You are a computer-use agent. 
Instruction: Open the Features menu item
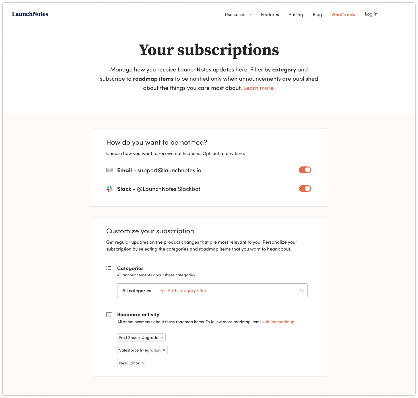(270, 15)
